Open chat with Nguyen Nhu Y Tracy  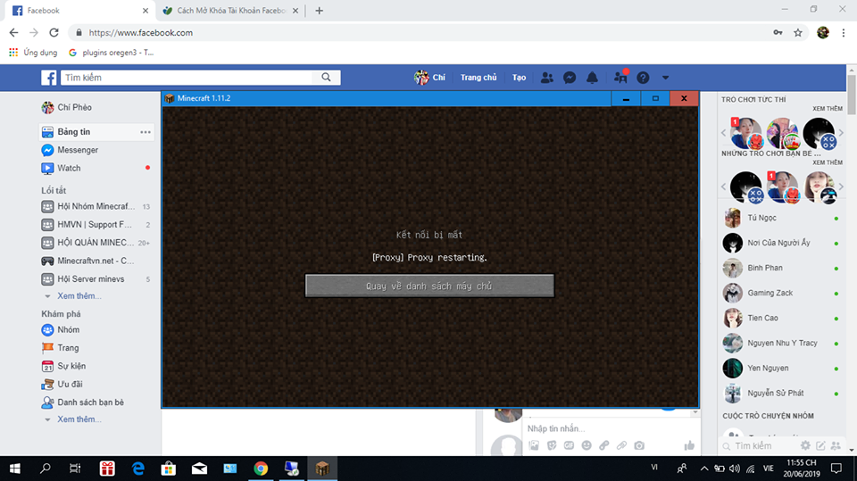pyautogui.click(x=782, y=344)
